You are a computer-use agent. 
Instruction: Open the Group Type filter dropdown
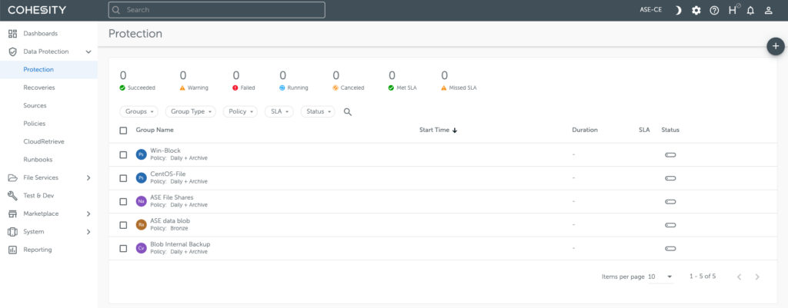click(x=191, y=111)
